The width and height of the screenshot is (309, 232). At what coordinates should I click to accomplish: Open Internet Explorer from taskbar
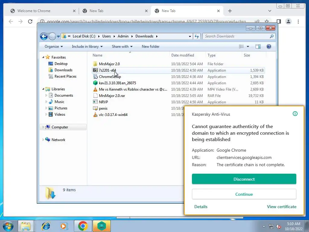click(x=46, y=226)
